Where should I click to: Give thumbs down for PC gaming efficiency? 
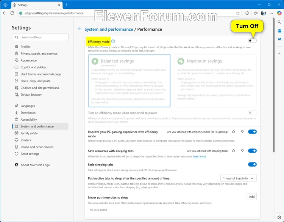coord(242,132)
